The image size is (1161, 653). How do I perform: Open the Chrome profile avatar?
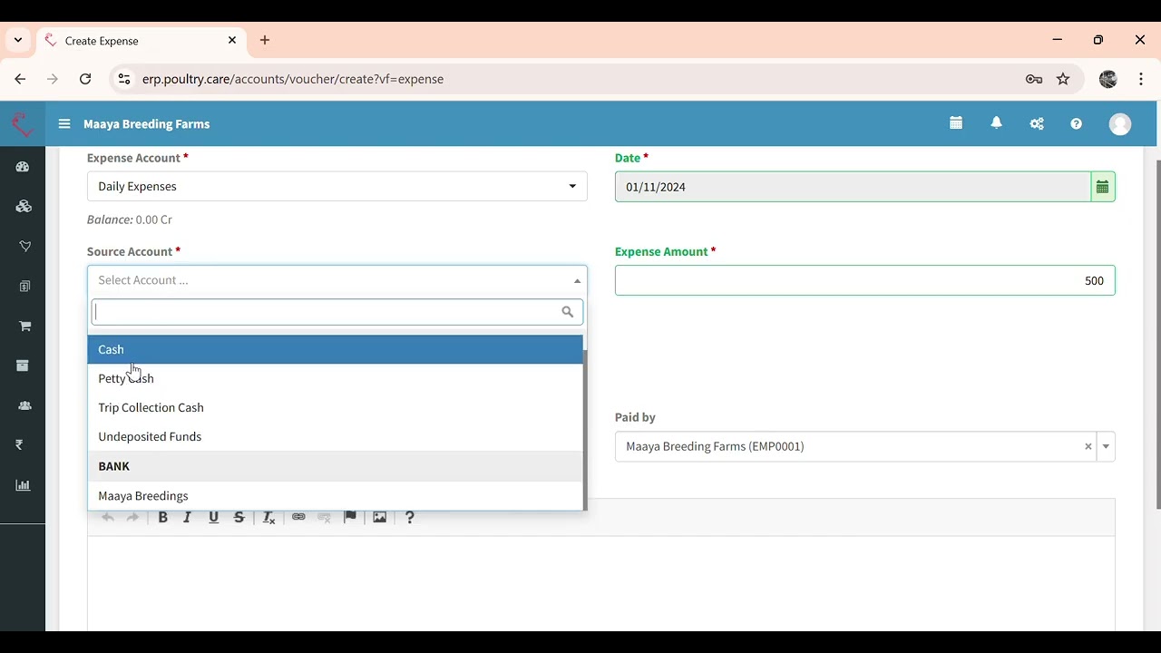1108,79
